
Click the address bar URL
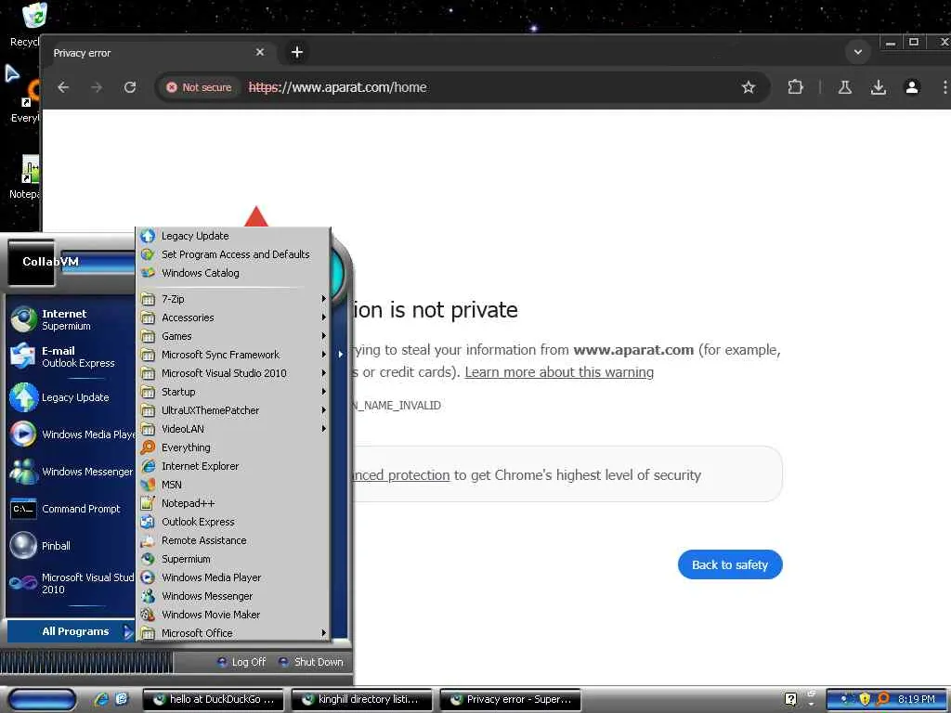(337, 87)
